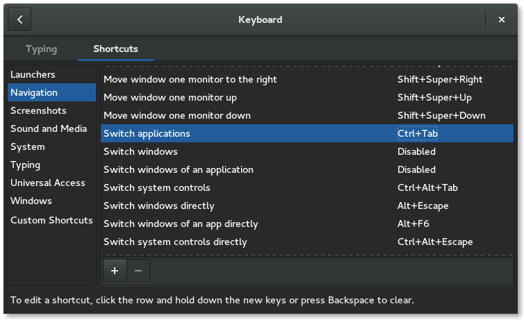This screenshot has width=524, height=320.
Task: Select the System category in sidebar
Action: click(x=28, y=146)
